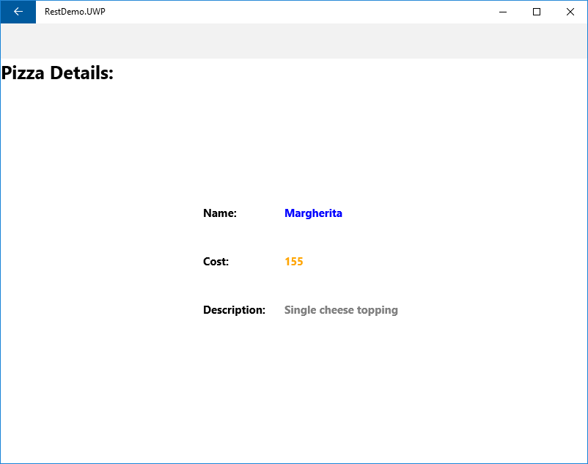Viewport: 588px width, 464px height.
Task: Click the orange cost value 155
Action: 293,261
